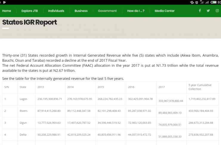Open the Explore JTB menu

(x=29, y=11)
